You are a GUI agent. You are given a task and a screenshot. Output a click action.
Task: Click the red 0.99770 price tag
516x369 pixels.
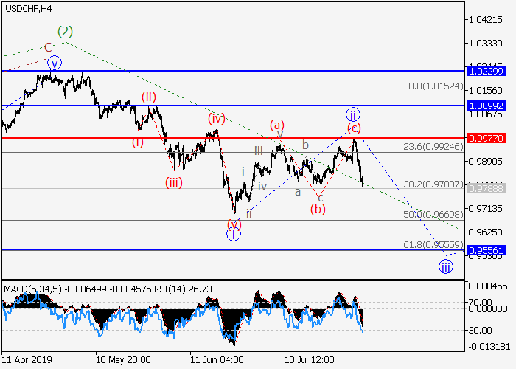coord(485,138)
